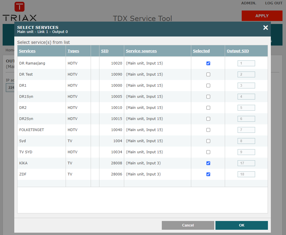Enable the Syd service checkbox

click(x=208, y=141)
